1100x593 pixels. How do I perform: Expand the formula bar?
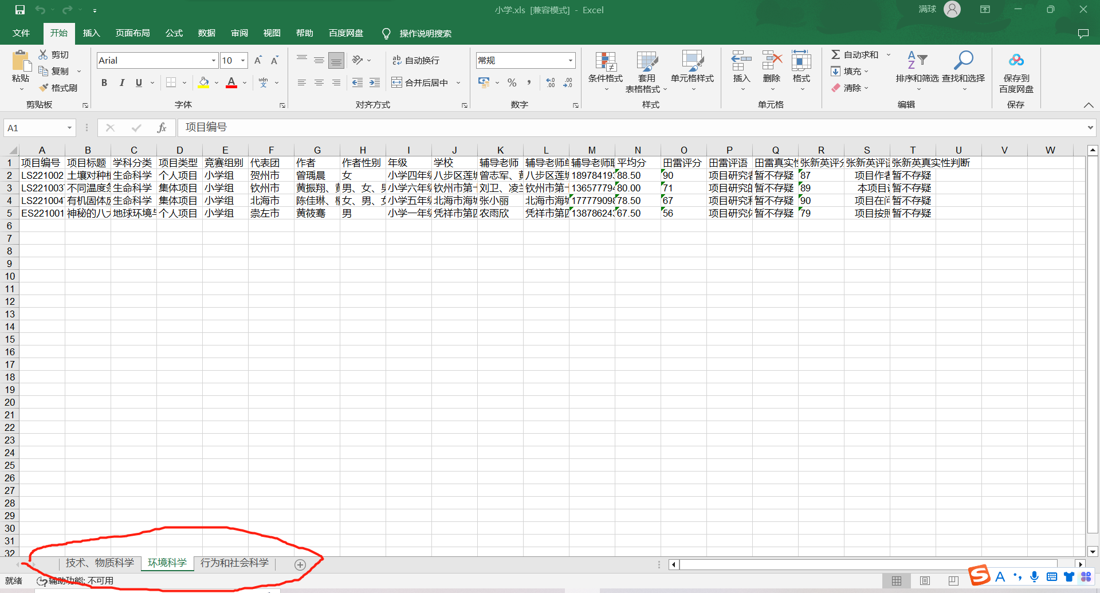(1090, 127)
